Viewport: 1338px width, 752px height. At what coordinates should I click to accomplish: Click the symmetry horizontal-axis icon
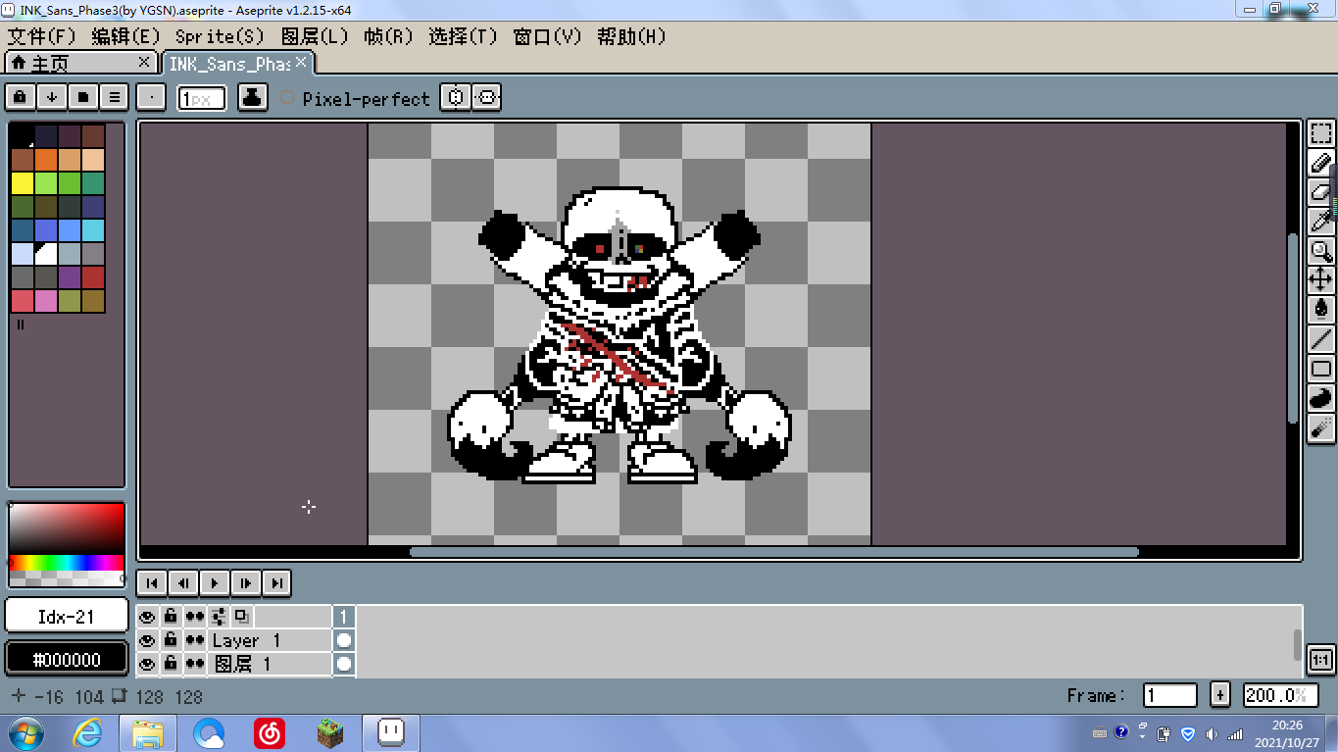pos(487,97)
